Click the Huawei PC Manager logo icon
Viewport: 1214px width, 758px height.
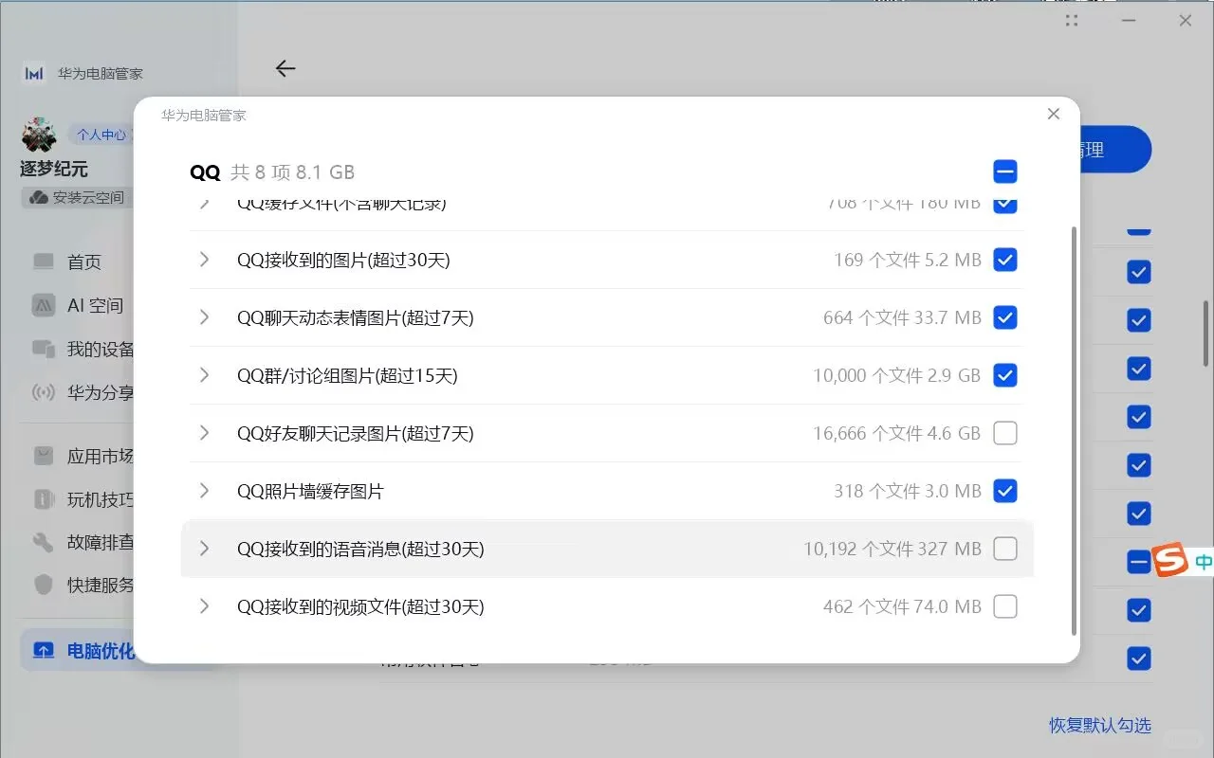point(34,74)
